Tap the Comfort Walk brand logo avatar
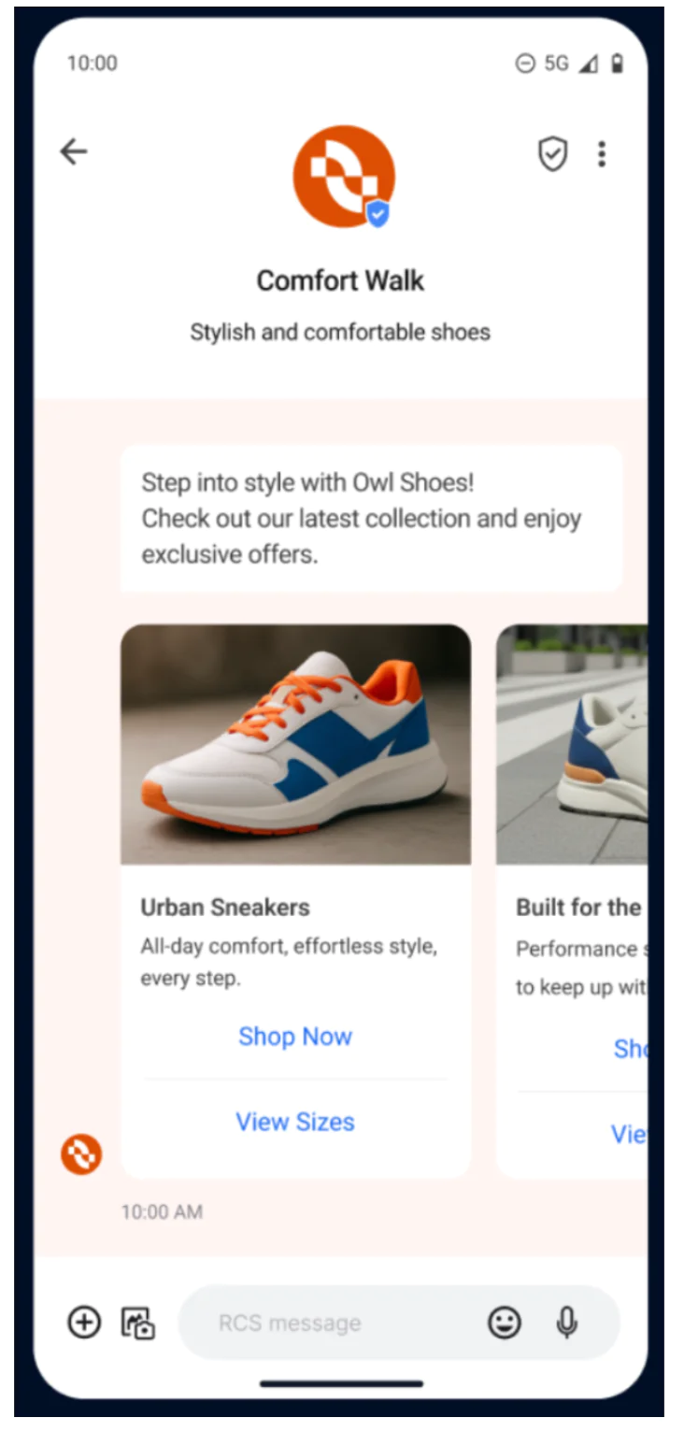 click(343, 177)
